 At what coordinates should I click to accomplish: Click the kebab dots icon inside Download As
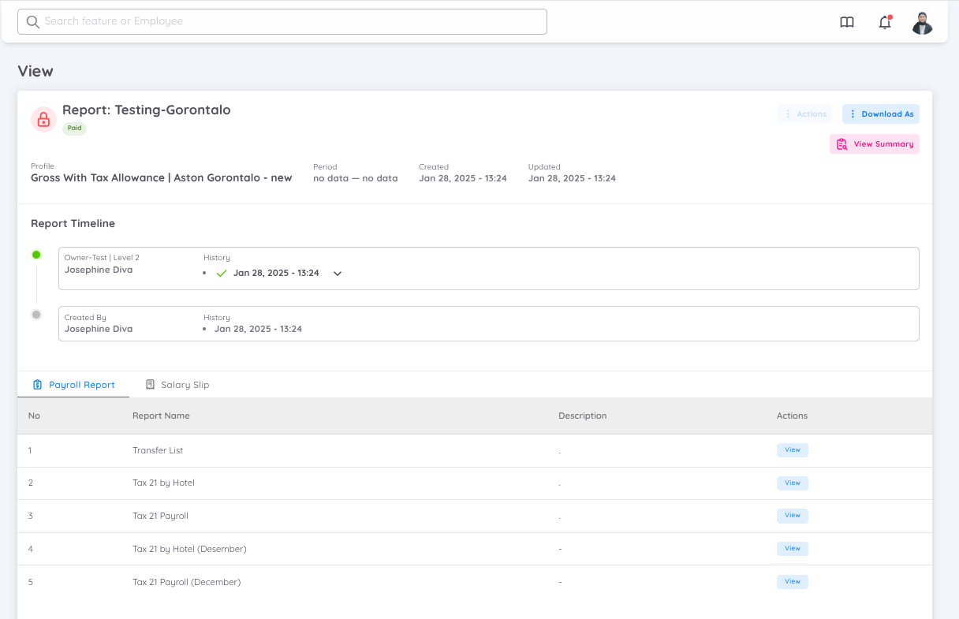click(x=851, y=114)
